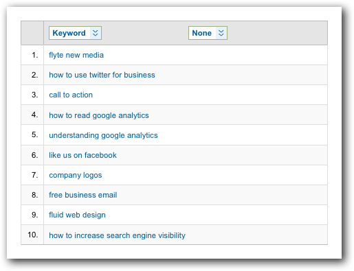This screenshot has height=271, width=354.
Task: Open 'how to read google analytics' keyword
Action: tap(99, 115)
